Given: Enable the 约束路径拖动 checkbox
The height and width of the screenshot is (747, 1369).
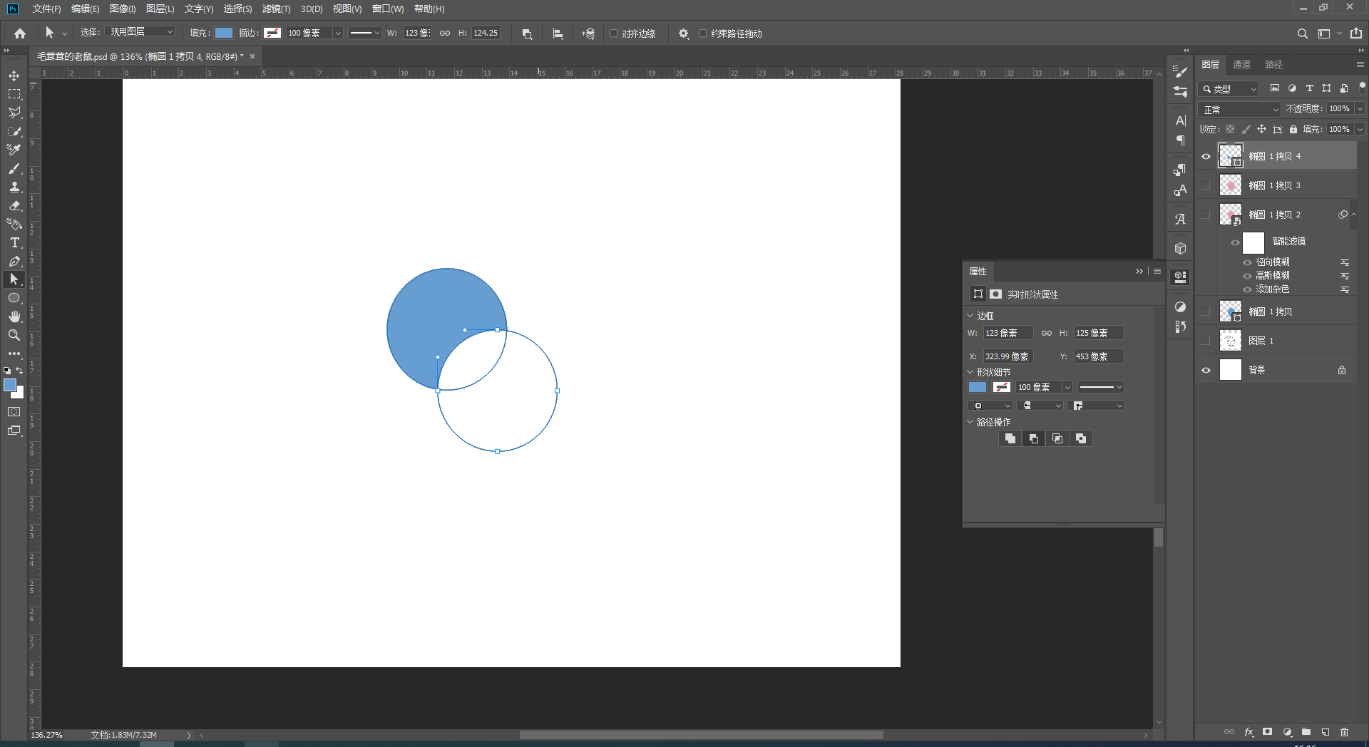Looking at the screenshot, I should pyautogui.click(x=702, y=34).
